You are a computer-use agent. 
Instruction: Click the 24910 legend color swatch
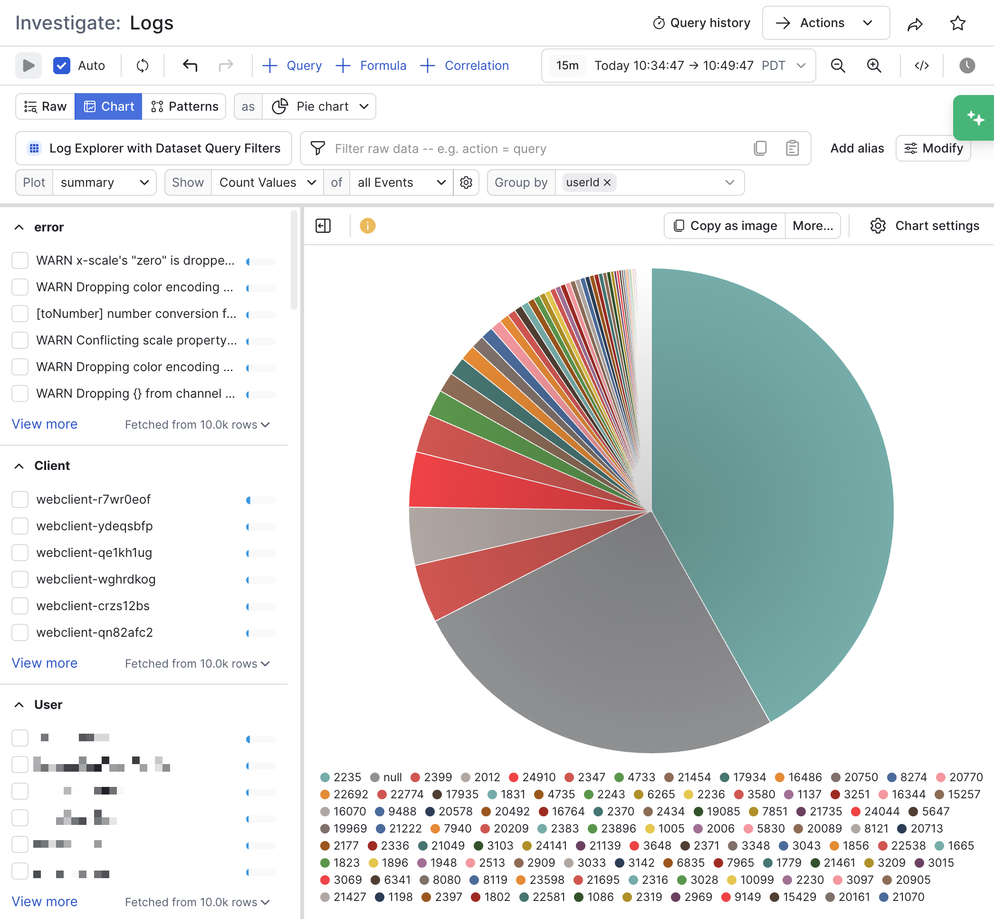514,777
